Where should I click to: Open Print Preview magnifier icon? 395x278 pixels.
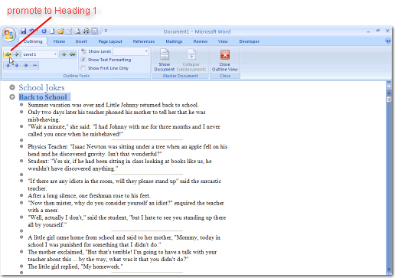click(x=77, y=31)
